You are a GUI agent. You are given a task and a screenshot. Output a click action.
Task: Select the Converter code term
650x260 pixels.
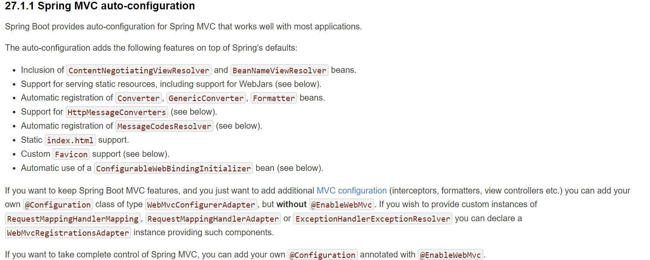pos(139,98)
